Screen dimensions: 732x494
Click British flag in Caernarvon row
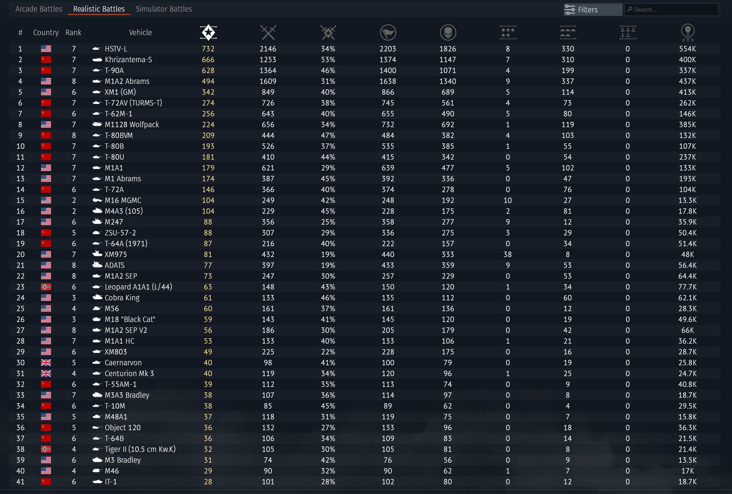[46, 363]
